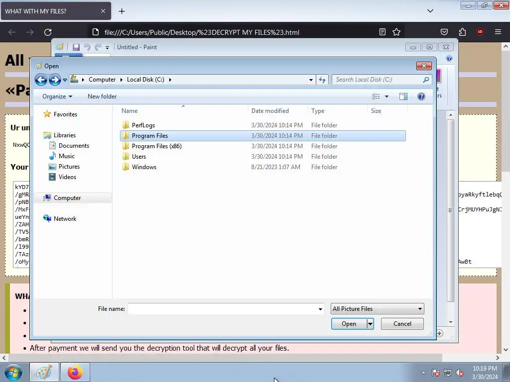
Task: Select the Program Files (x86) folder
Action: 263,146
